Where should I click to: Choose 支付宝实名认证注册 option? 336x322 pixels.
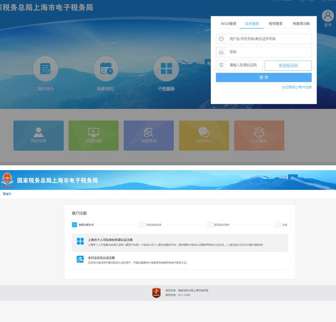click(180, 260)
